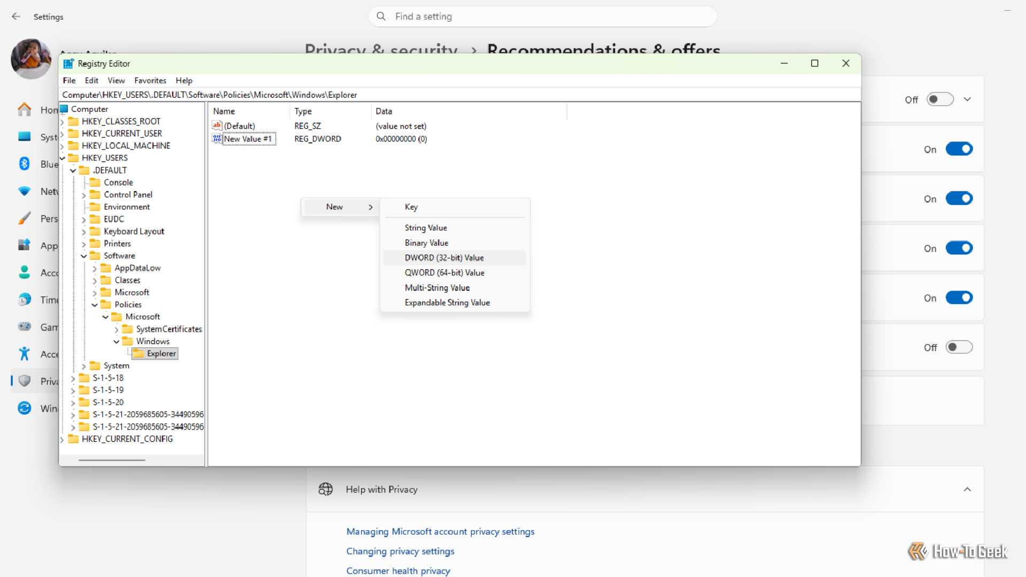The image size is (1026, 577).
Task: Click the search magnifier icon in Settings
Action: pyautogui.click(x=381, y=17)
